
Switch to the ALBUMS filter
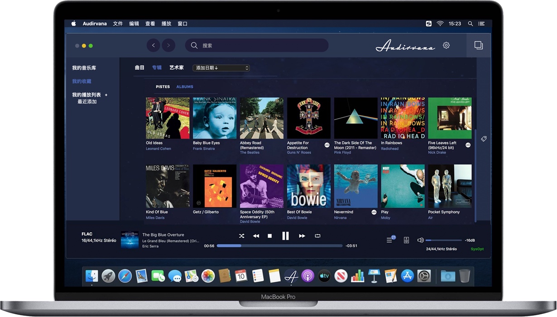tap(185, 86)
